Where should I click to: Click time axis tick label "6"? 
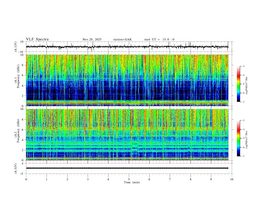(149, 179)
